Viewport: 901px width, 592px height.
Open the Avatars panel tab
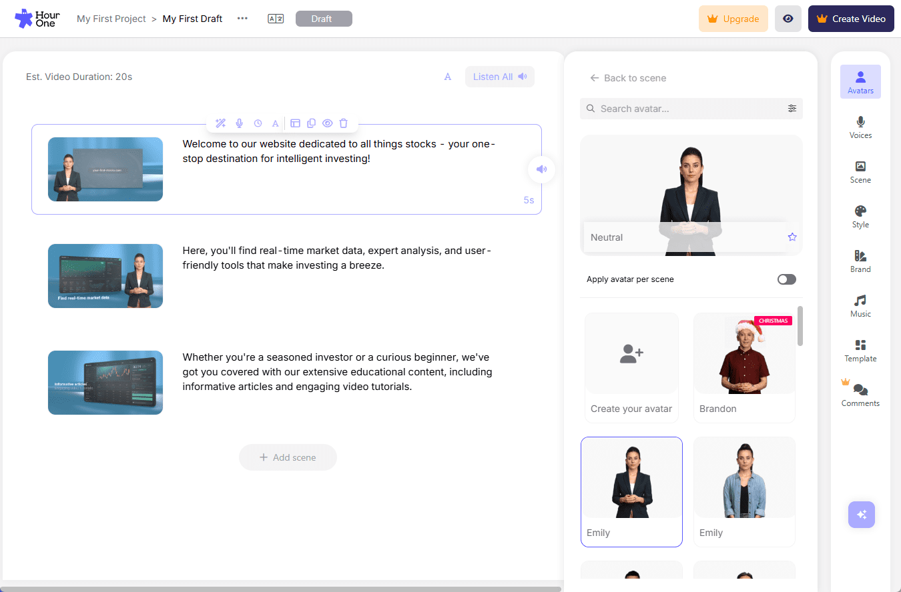click(x=860, y=82)
